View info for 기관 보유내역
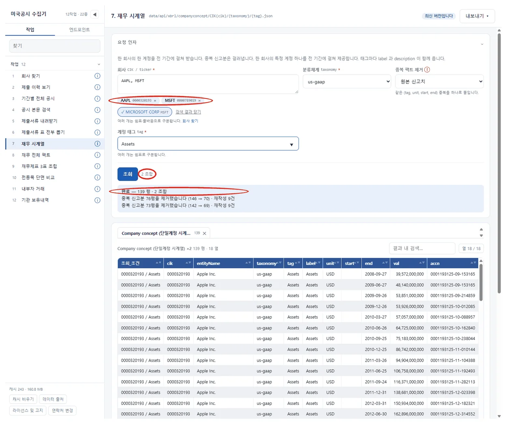 pos(97,200)
